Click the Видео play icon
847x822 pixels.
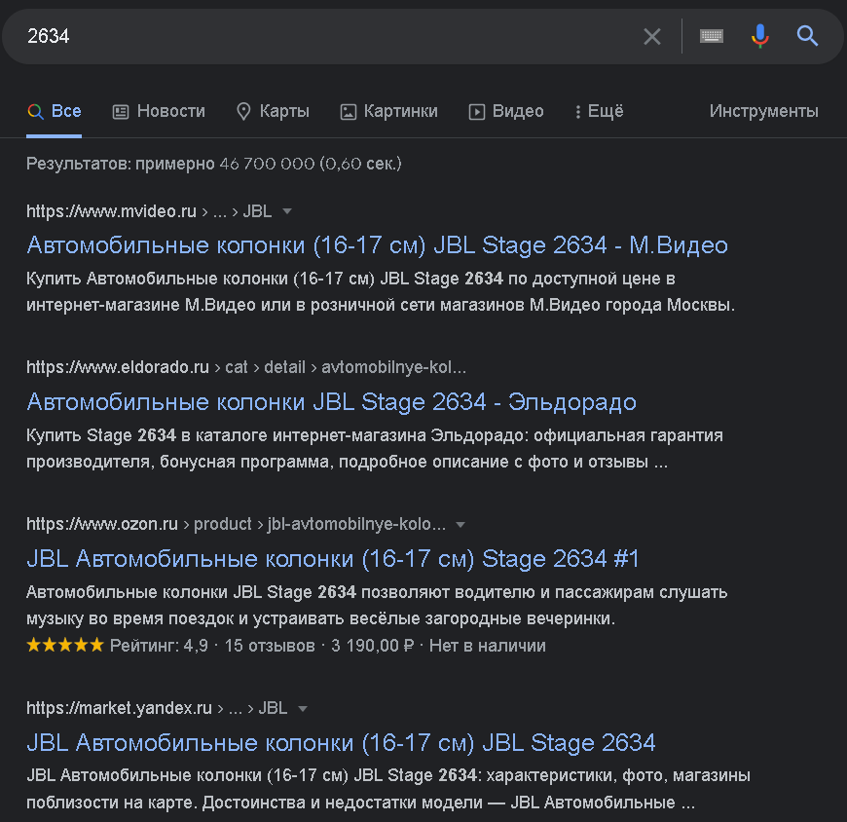click(x=476, y=112)
